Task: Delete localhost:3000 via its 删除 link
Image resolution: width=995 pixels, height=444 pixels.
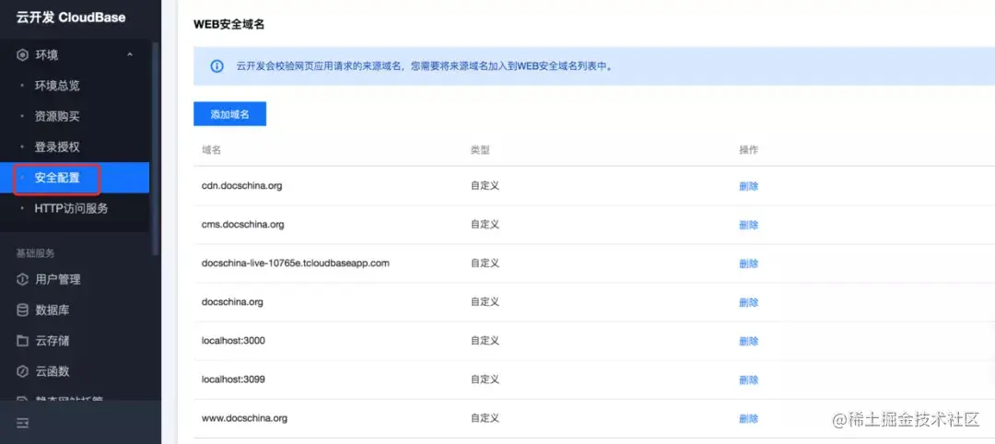Action: click(x=749, y=341)
